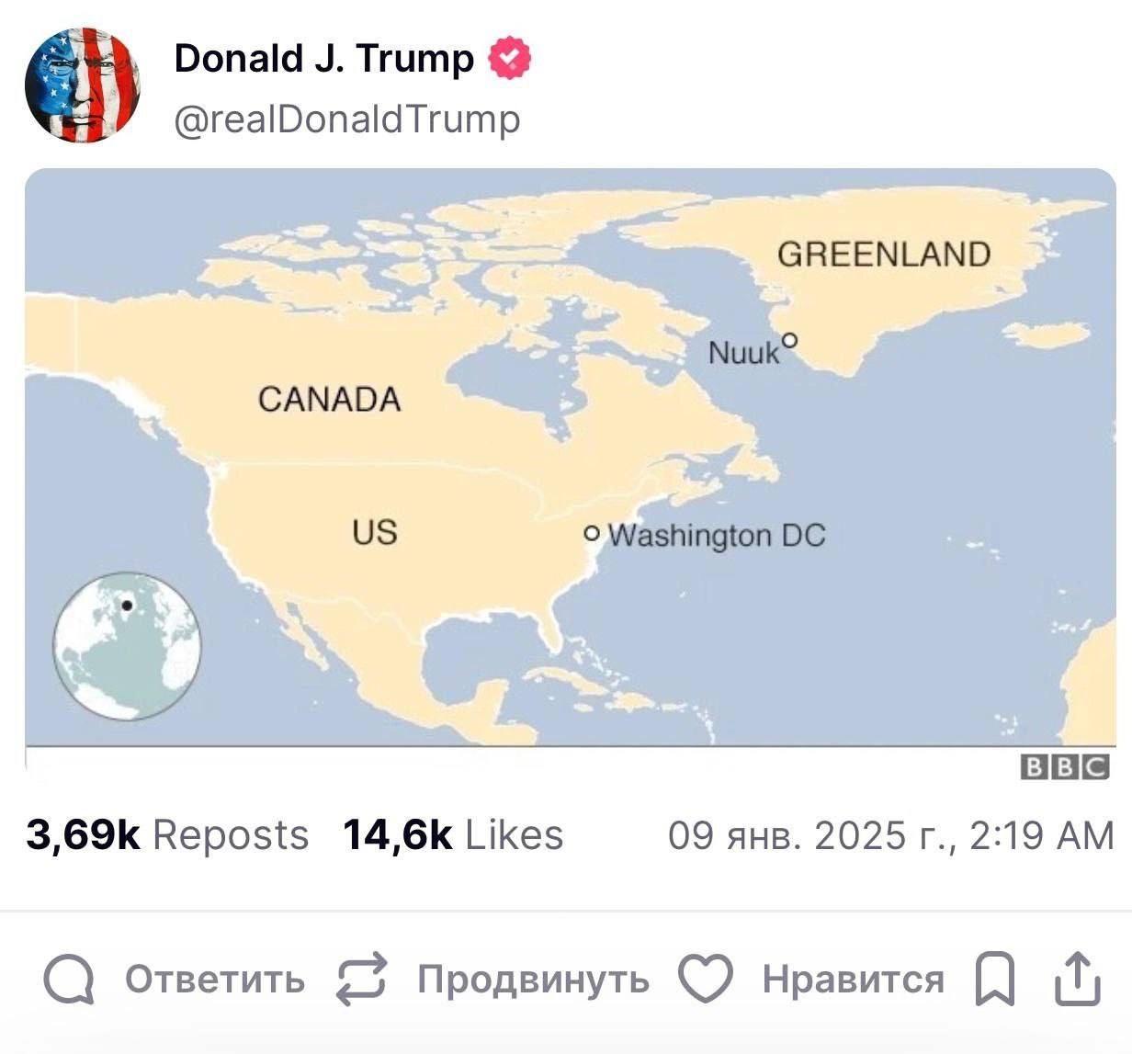Click the Washington DC marker on map
The width and height of the screenshot is (1132, 1054).
[593, 534]
